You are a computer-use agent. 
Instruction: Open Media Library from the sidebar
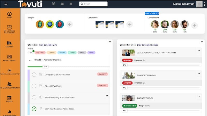point(10,58)
